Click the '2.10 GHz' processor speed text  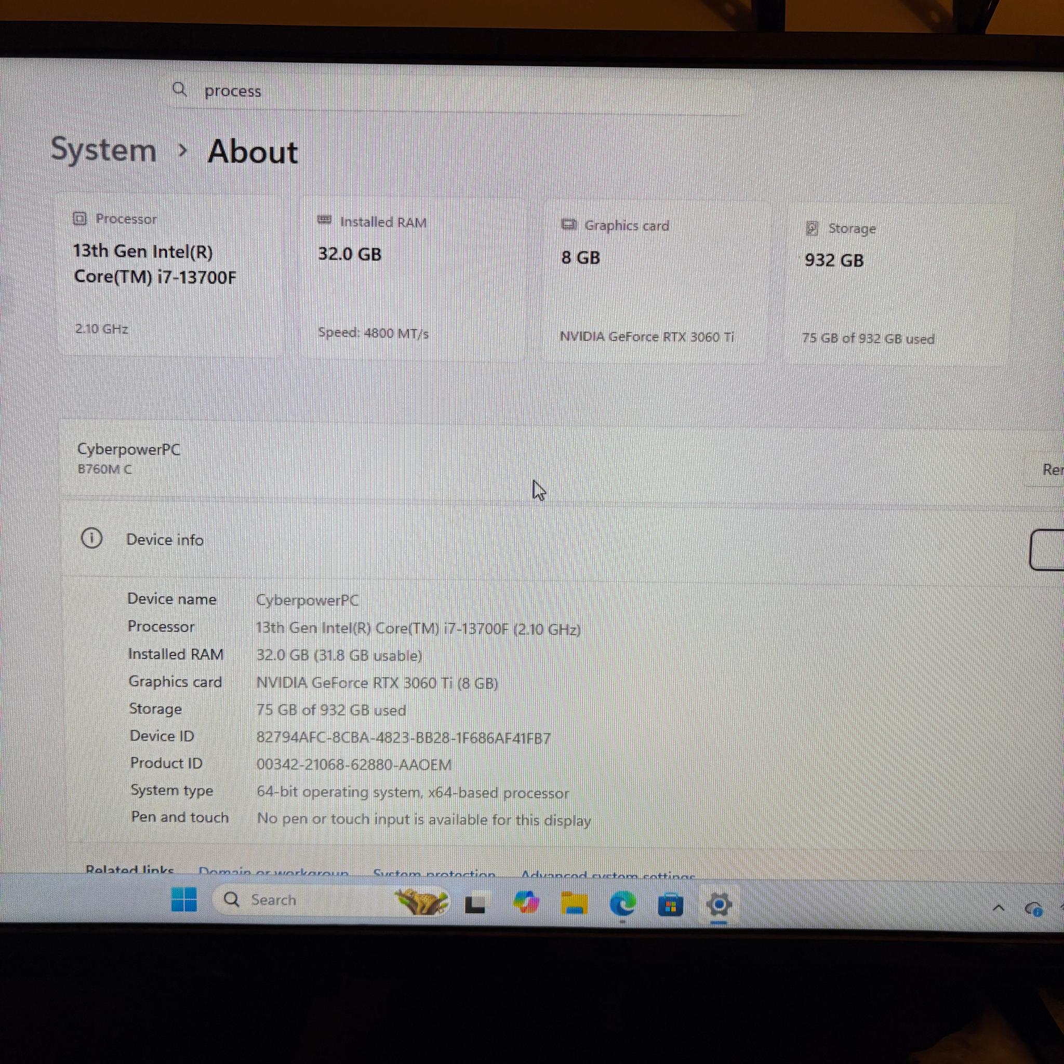point(101,329)
